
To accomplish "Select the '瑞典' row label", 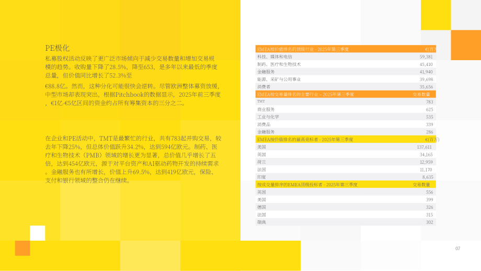I will click(x=261, y=222).
